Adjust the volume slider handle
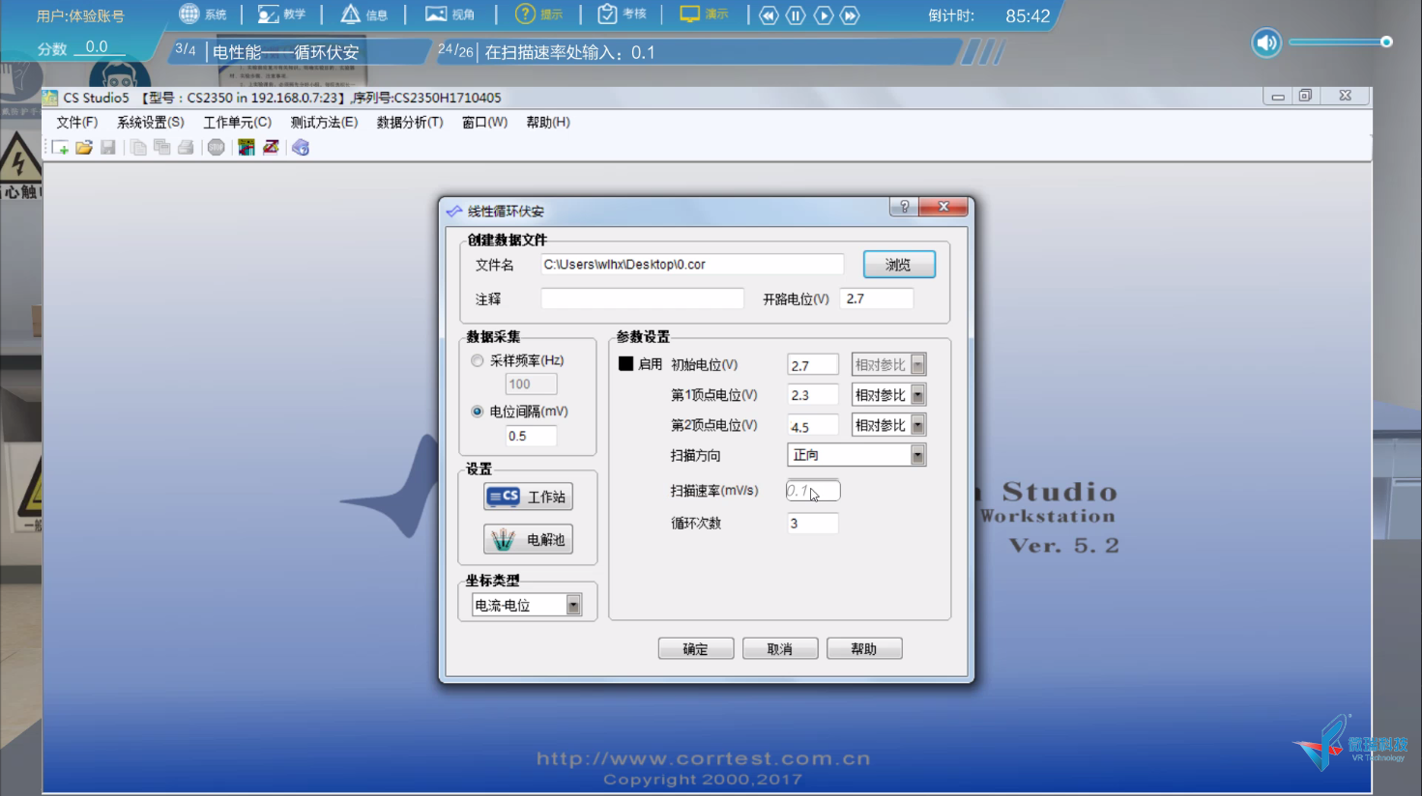The width and height of the screenshot is (1422, 796). [1386, 42]
